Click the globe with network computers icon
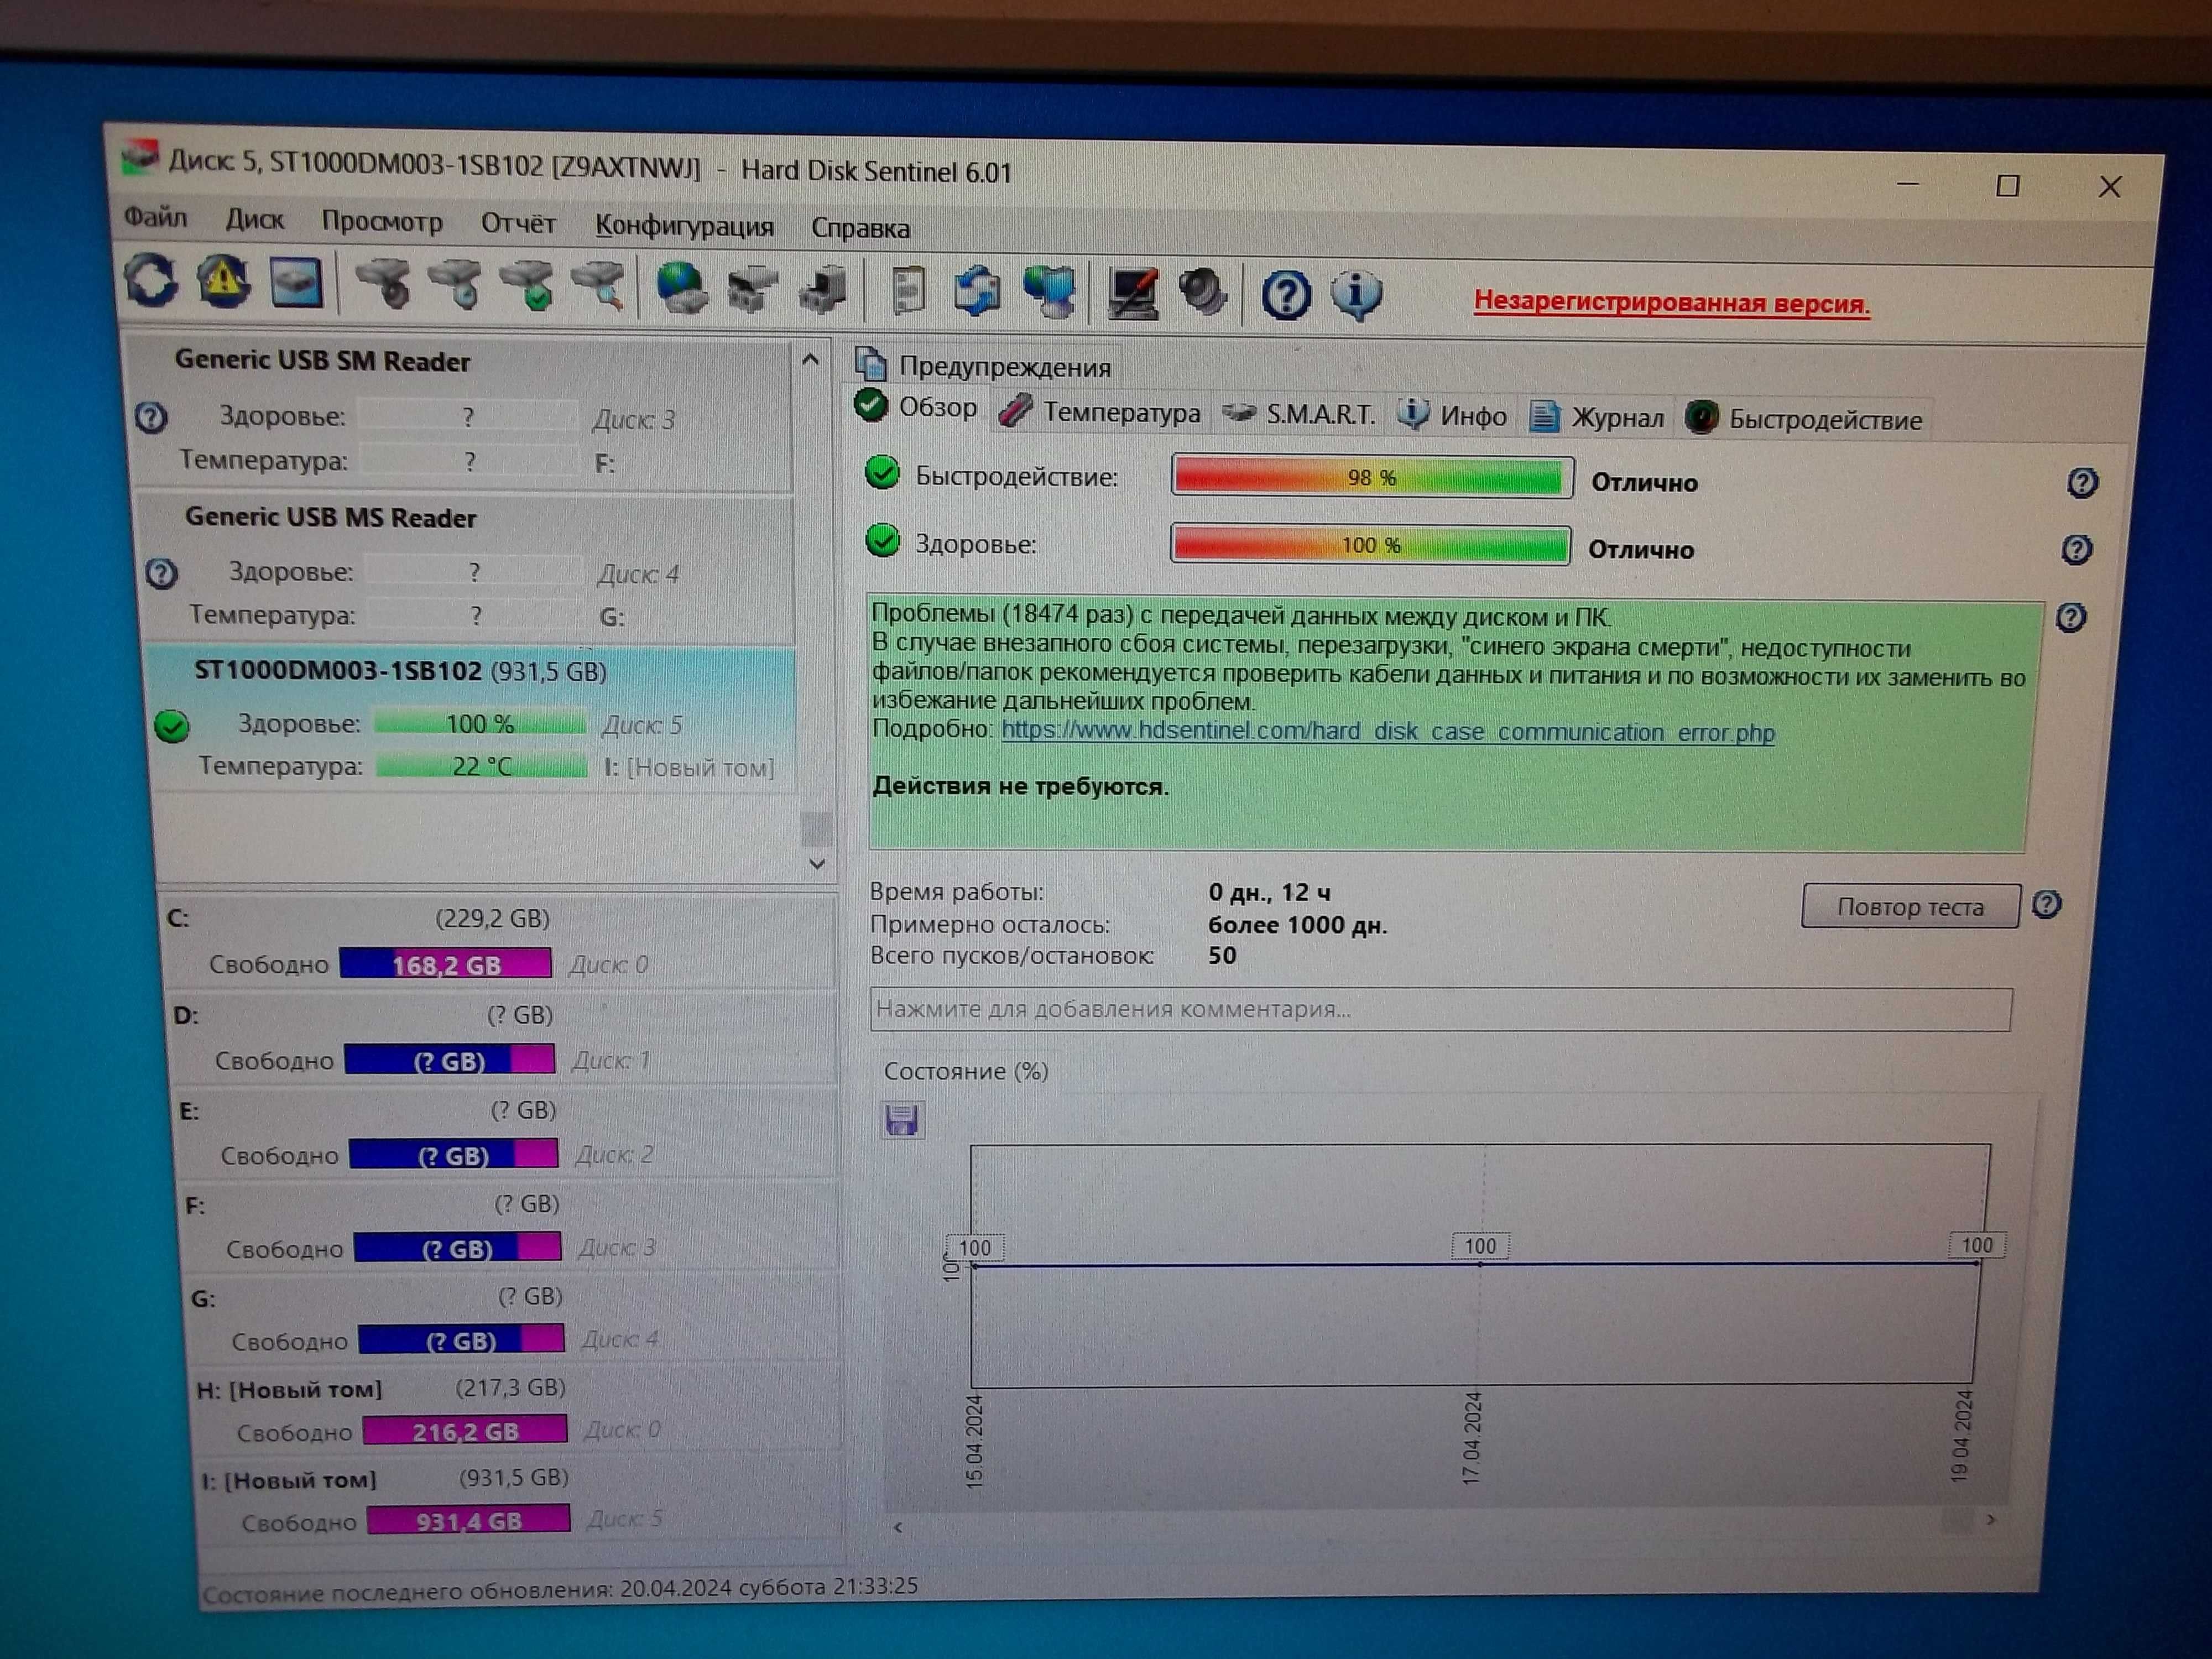The height and width of the screenshot is (1659, 2212). click(x=1049, y=293)
